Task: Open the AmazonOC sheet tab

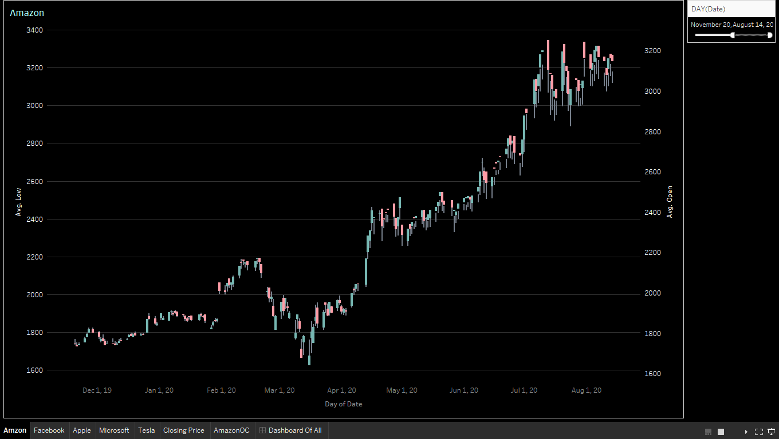Action: (232, 430)
